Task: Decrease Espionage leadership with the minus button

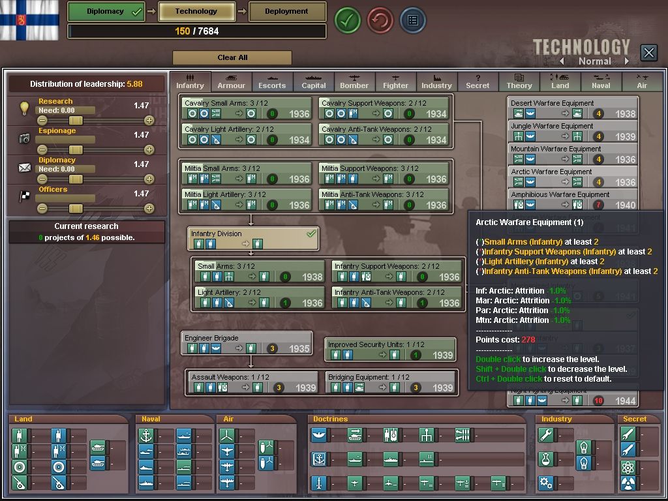Action: pos(42,150)
